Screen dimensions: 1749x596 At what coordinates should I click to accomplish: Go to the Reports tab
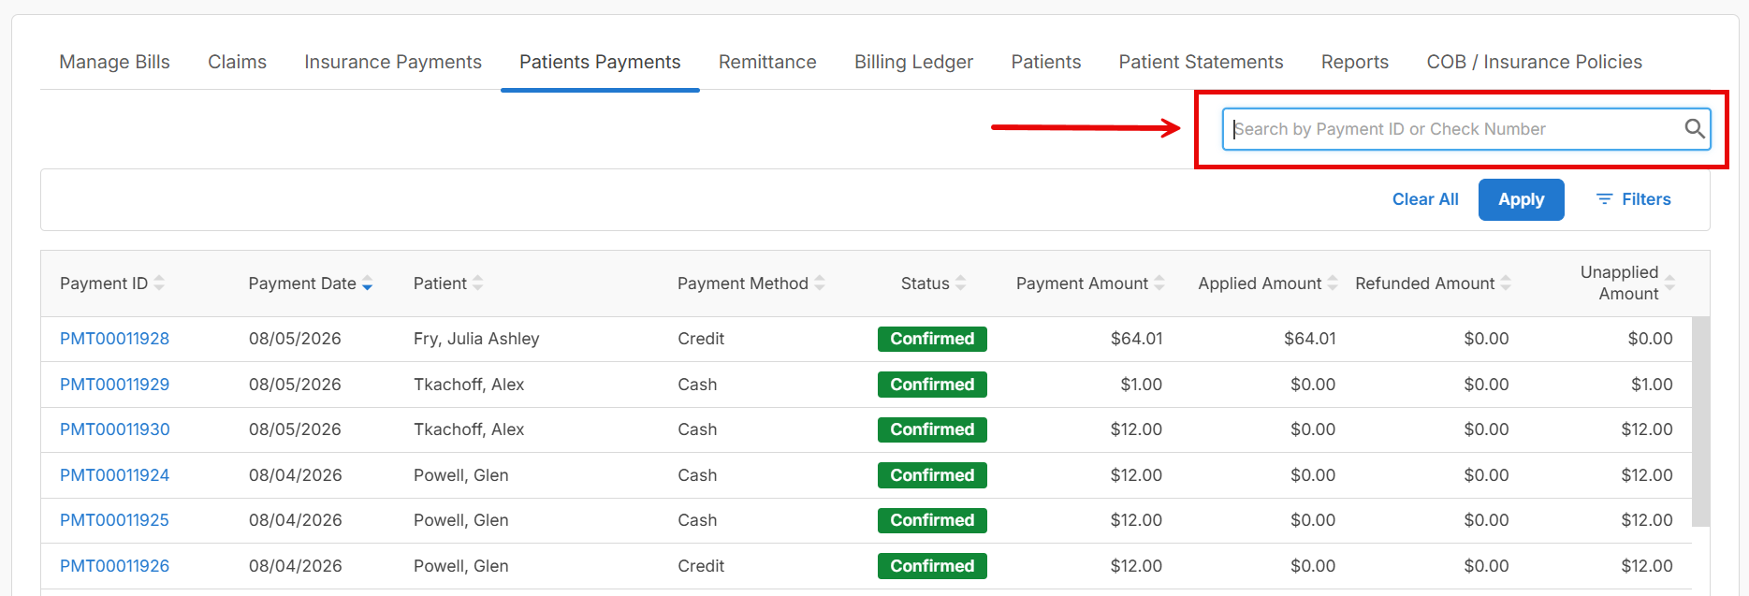pyautogui.click(x=1355, y=62)
